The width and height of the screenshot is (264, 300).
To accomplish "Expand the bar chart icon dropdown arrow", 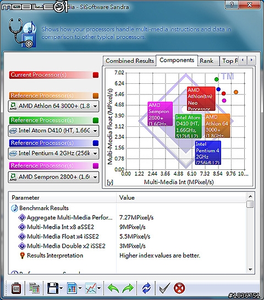I will tap(80, 288).
